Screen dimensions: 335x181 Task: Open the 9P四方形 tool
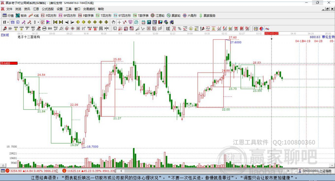click(x=67, y=16)
